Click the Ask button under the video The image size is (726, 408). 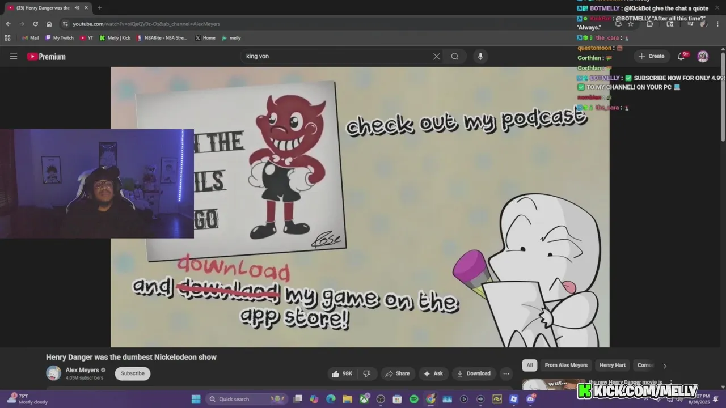point(433,373)
